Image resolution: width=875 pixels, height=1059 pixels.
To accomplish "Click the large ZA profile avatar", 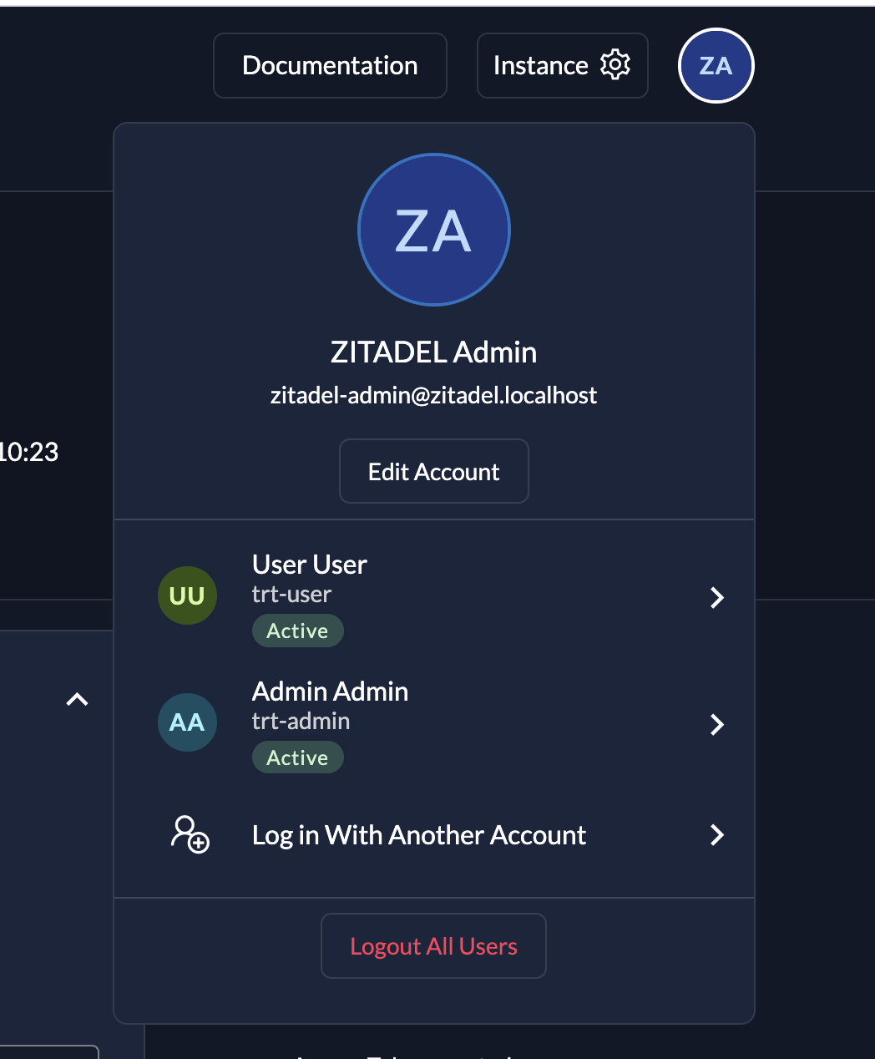I will coord(433,230).
